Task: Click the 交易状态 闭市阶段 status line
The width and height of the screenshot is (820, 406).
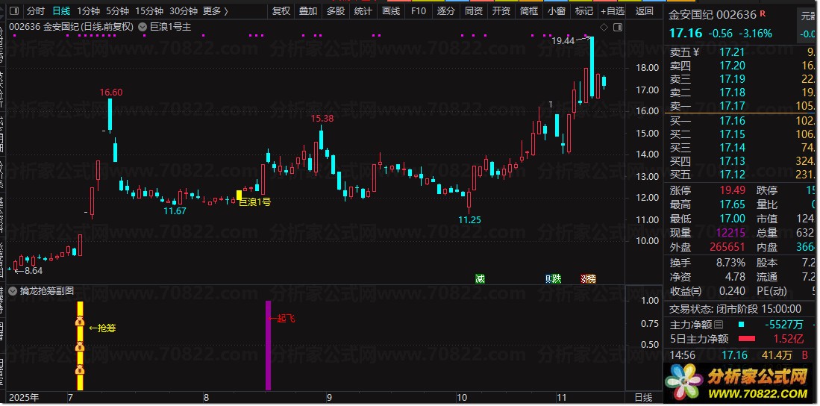Action: pos(735,309)
